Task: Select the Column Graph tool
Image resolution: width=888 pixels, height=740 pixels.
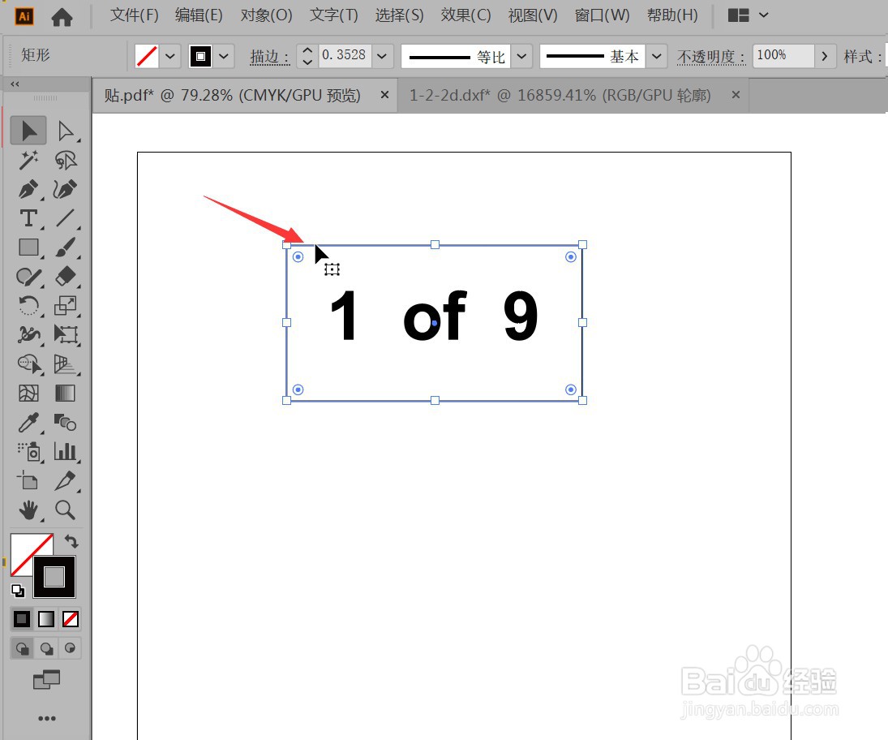Action: pyautogui.click(x=66, y=452)
